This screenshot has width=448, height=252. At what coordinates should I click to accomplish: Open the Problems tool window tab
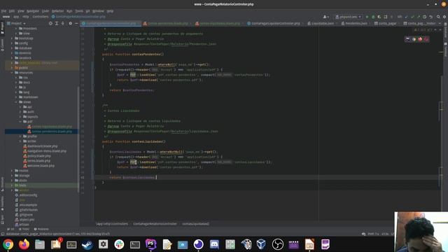(41, 229)
